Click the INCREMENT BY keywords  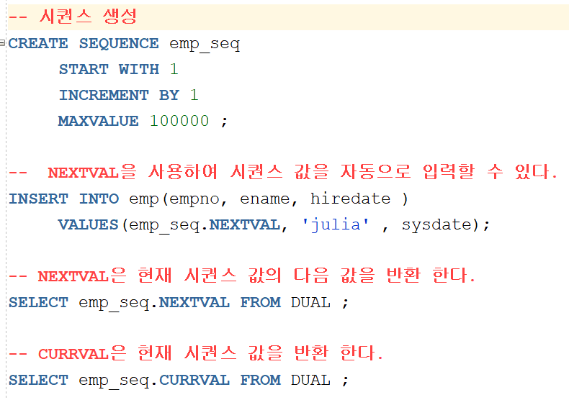119,95
